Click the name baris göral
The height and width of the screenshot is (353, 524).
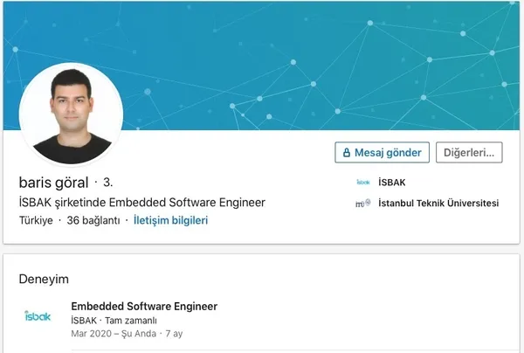[53, 183]
